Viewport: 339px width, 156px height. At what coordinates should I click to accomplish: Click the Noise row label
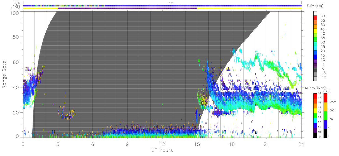(x=17, y=6)
